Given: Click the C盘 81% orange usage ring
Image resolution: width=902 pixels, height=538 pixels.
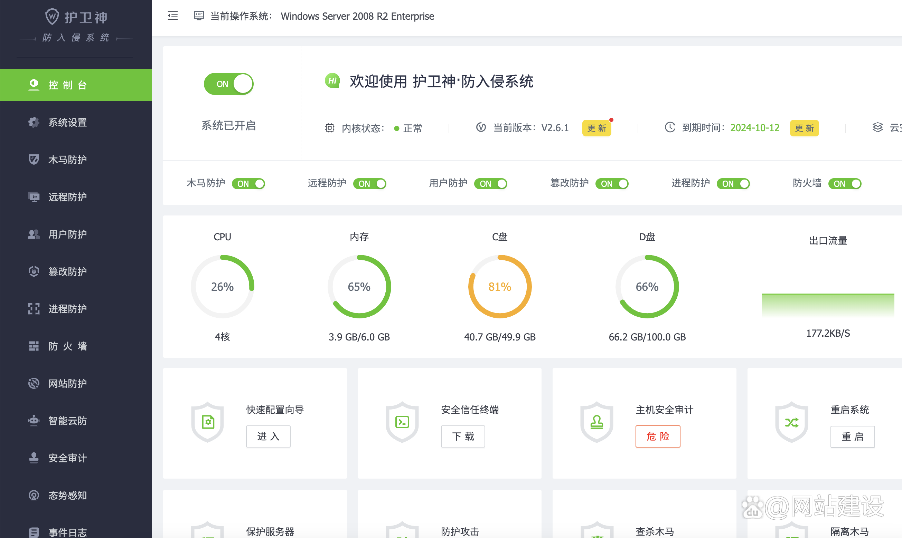Looking at the screenshot, I should 500,286.
